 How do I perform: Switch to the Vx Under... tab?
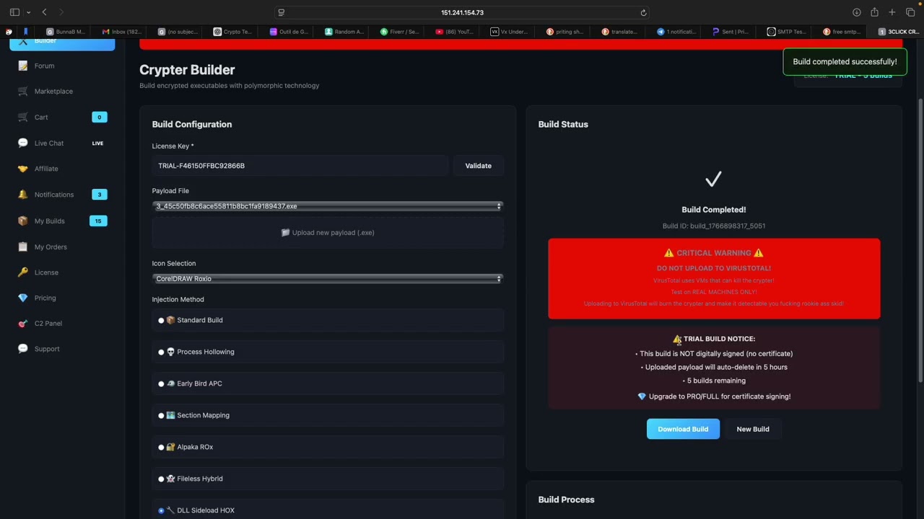click(510, 32)
